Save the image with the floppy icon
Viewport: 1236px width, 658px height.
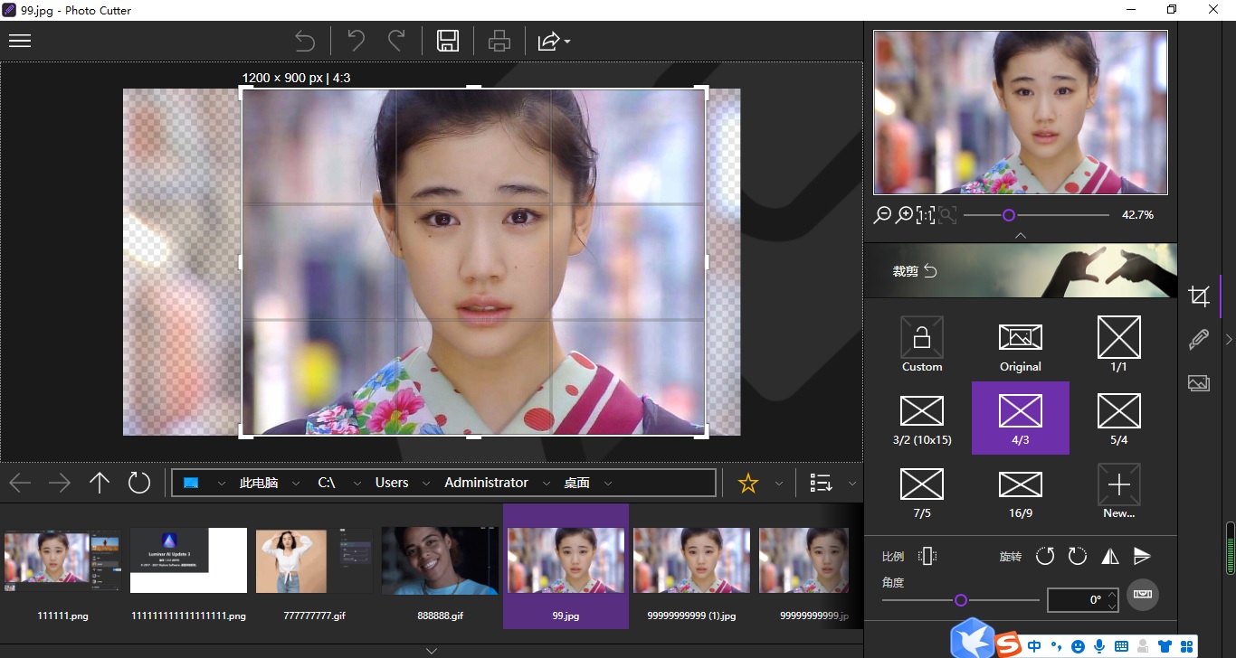tap(448, 41)
